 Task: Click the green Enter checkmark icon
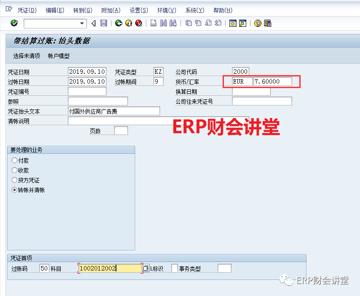14,23
